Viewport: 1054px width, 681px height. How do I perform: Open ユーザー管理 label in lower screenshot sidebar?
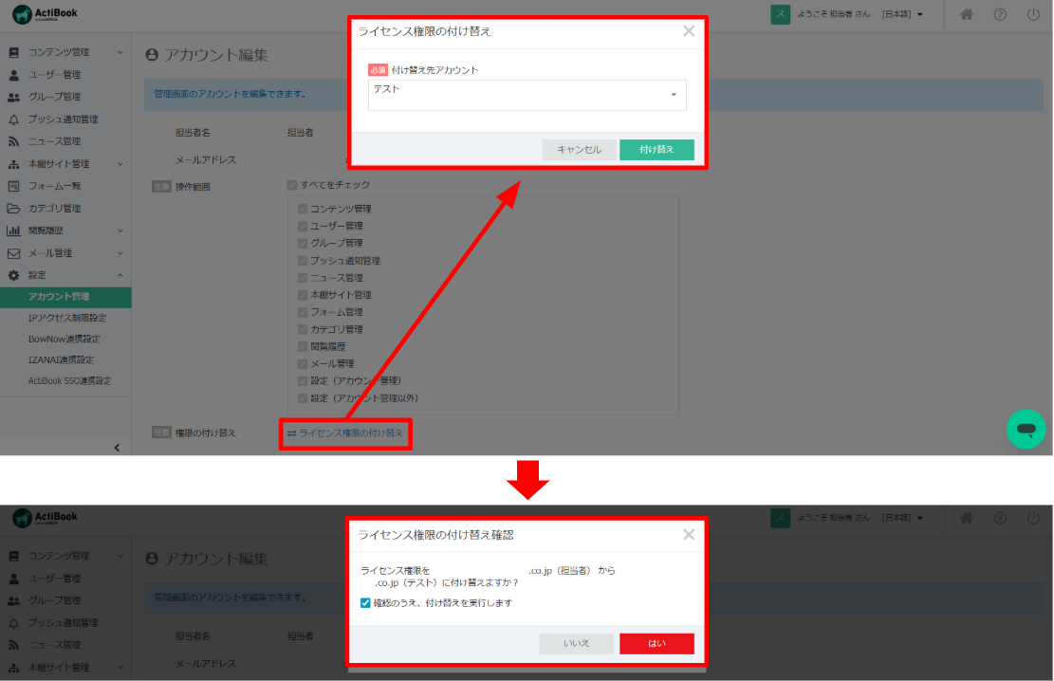[54, 579]
